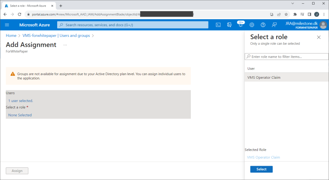The width and height of the screenshot is (329, 180).
Task: Launch Cloud Shell from the top bar
Action: pos(218,25)
